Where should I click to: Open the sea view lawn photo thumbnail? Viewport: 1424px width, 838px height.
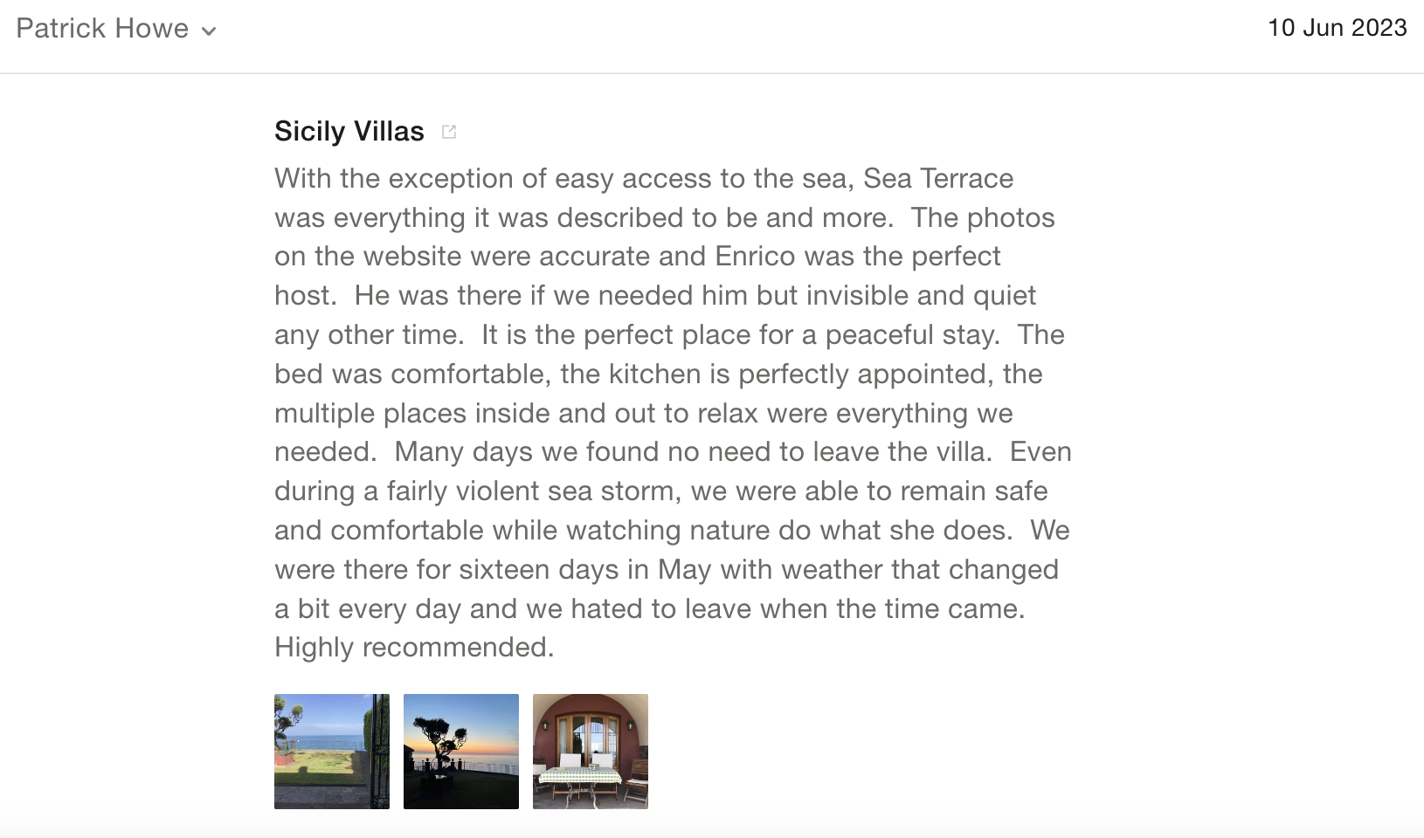[x=332, y=752]
